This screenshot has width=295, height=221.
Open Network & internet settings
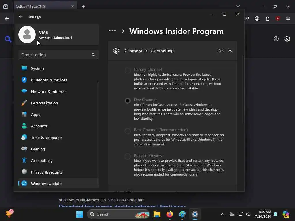click(x=59, y=92)
